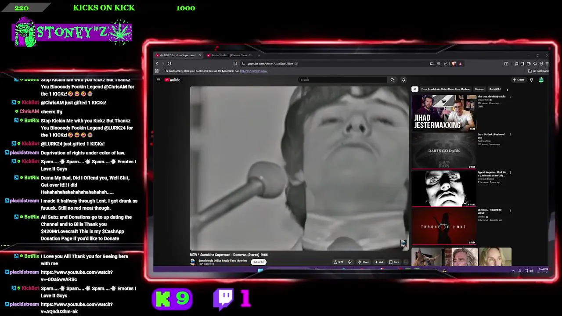Click the title 'Darts Go Dark | Psalms of Iron'
Screen dimensions: 562x316
click(491, 136)
